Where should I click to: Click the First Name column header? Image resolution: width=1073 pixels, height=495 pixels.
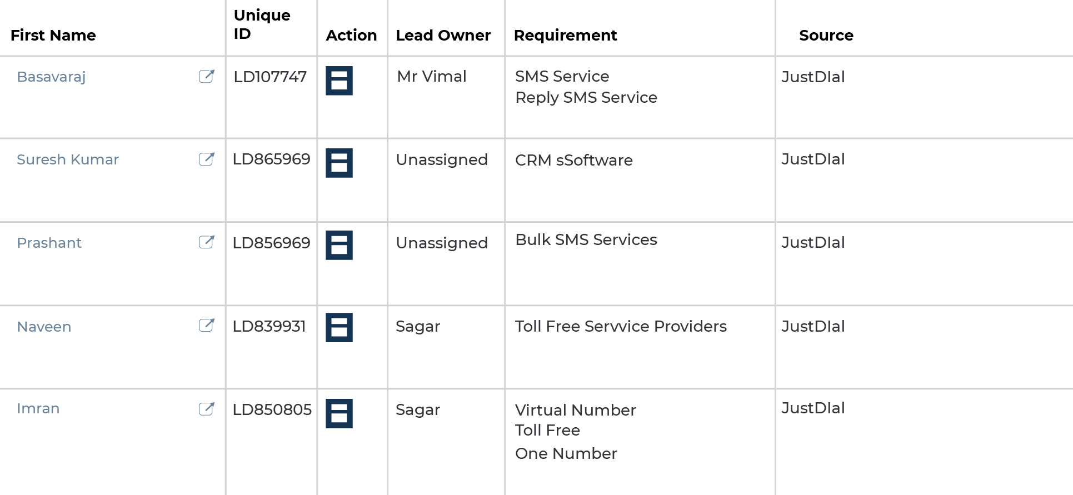pos(53,36)
